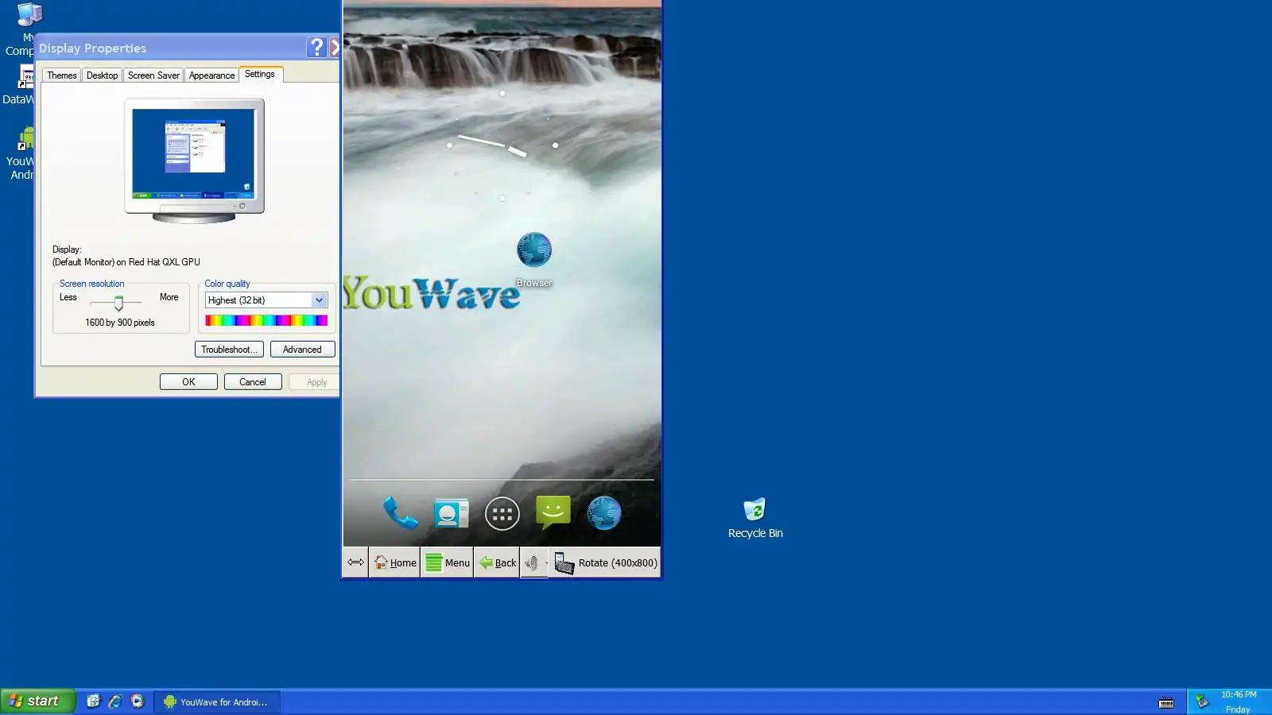The width and height of the screenshot is (1272, 715).
Task: Select the Settings tab
Action: (260, 74)
